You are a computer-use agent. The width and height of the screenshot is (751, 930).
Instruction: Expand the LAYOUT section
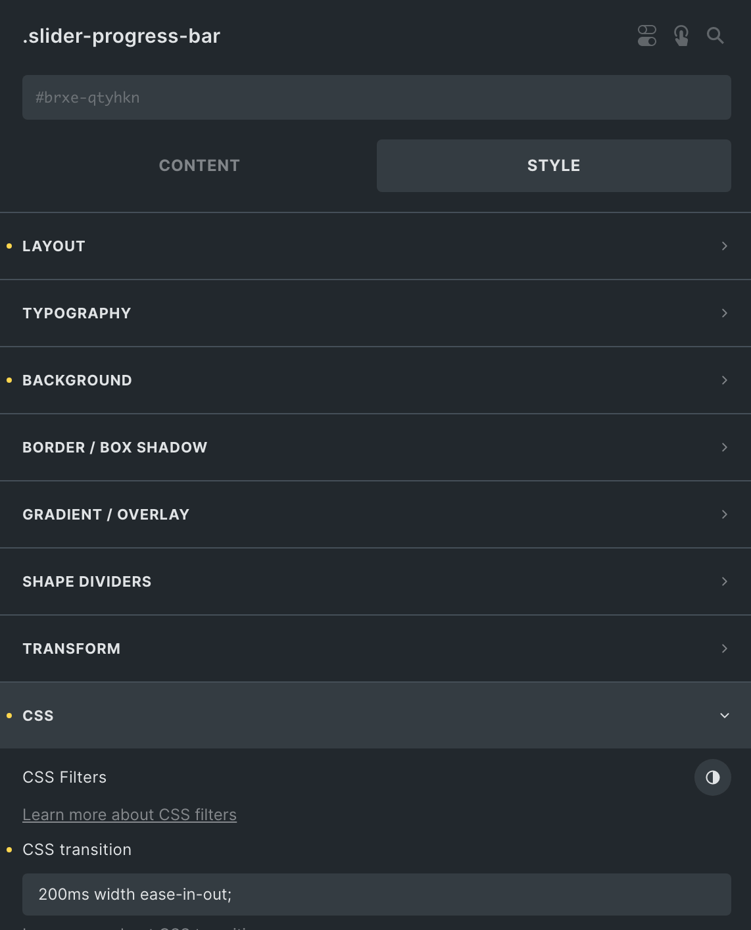point(54,246)
